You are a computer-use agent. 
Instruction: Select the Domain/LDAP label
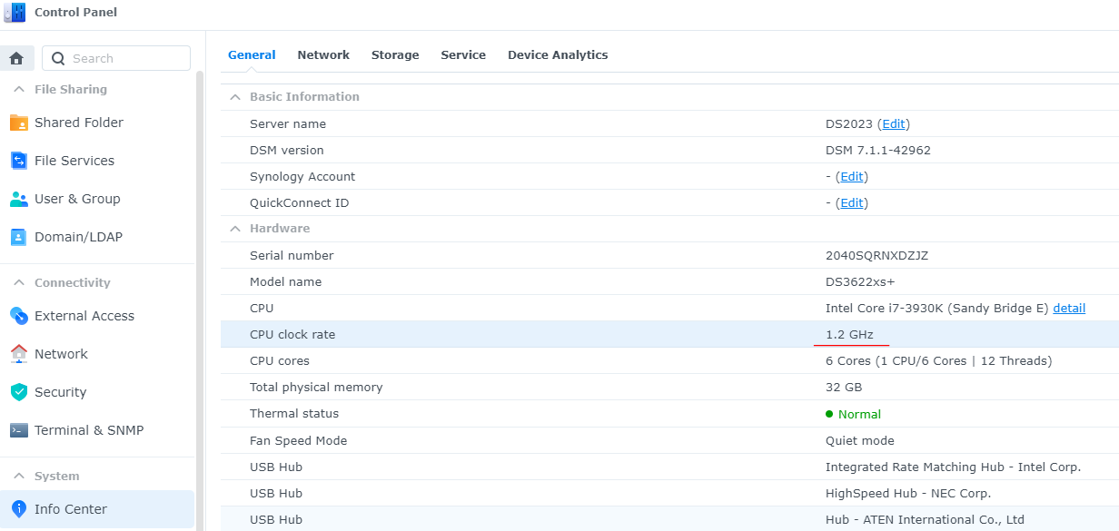tap(78, 237)
